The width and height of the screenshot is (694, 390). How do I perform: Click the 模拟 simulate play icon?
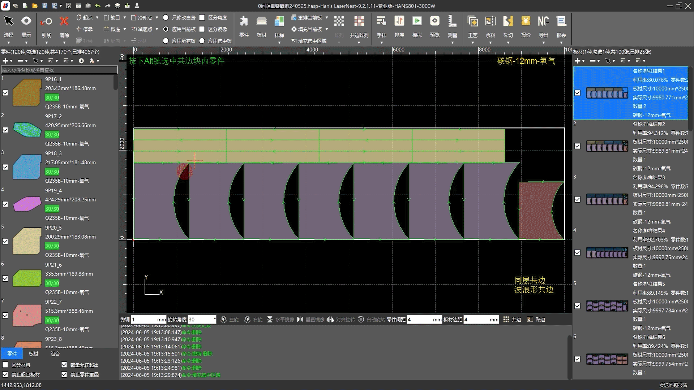(x=417, y=21)
